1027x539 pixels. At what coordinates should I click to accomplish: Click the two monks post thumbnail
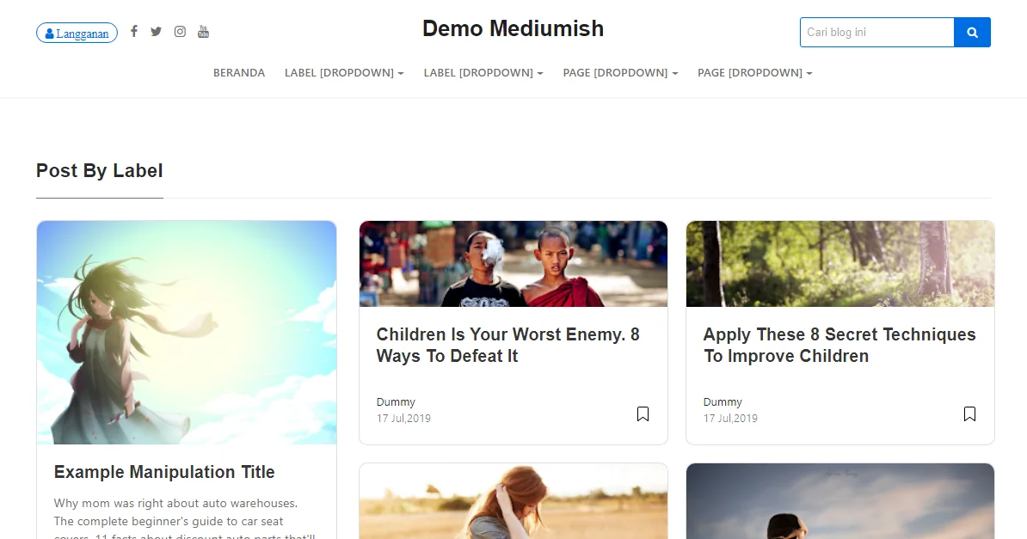(x=513, y=264)
